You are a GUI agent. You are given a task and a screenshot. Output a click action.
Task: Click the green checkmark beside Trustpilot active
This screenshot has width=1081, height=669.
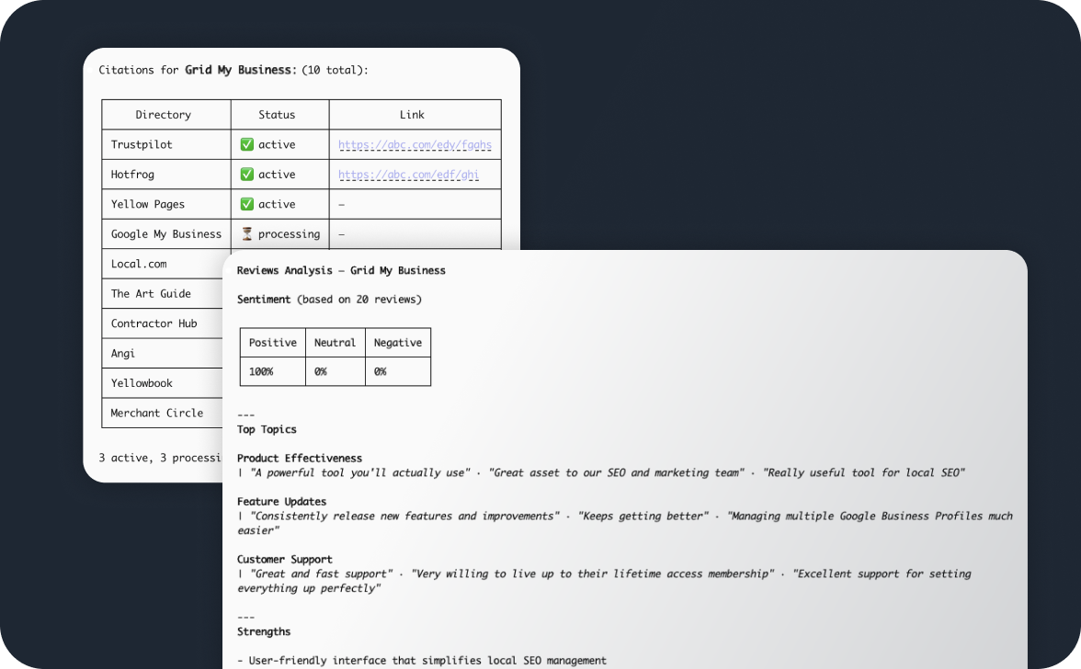point(246,144)
